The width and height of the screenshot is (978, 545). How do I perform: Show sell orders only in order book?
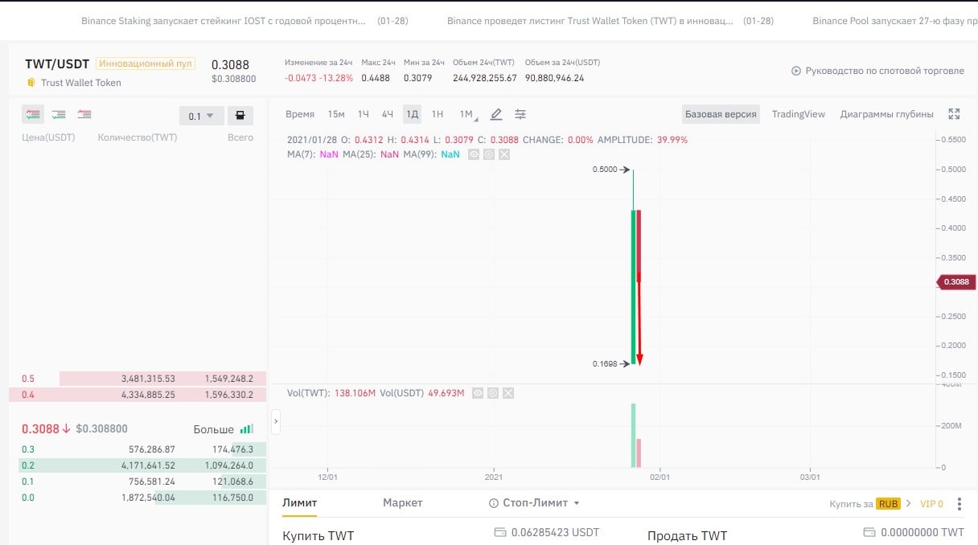84,115
